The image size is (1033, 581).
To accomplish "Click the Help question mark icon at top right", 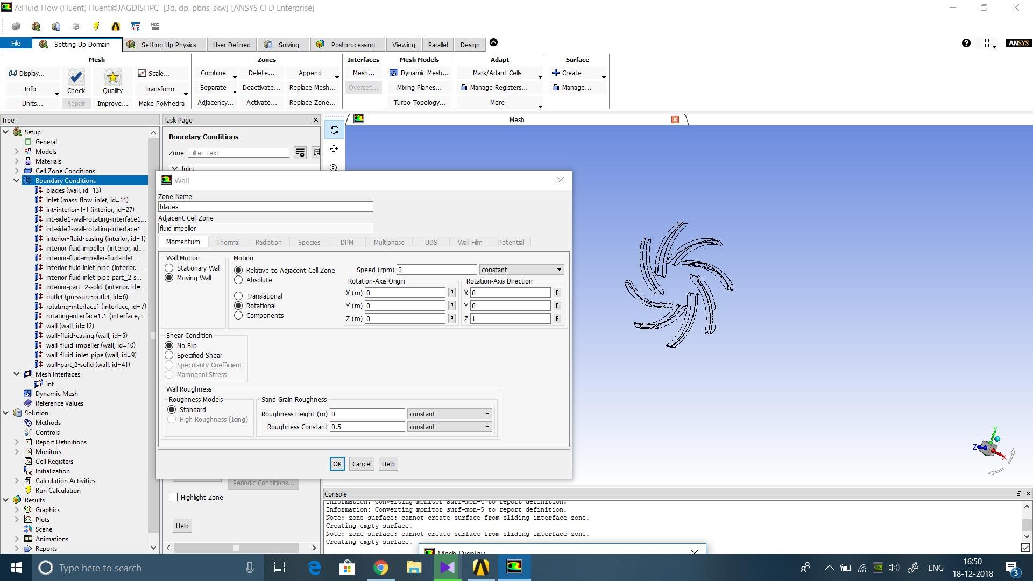I will (966, 44).
